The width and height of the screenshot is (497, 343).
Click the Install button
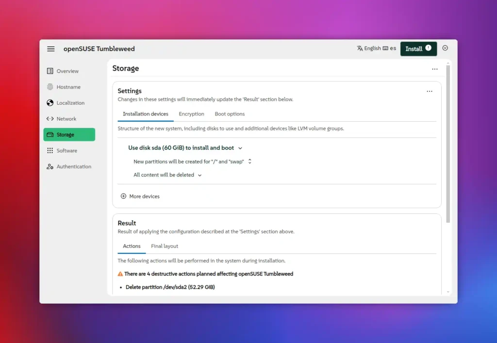[x=418, y=49]
